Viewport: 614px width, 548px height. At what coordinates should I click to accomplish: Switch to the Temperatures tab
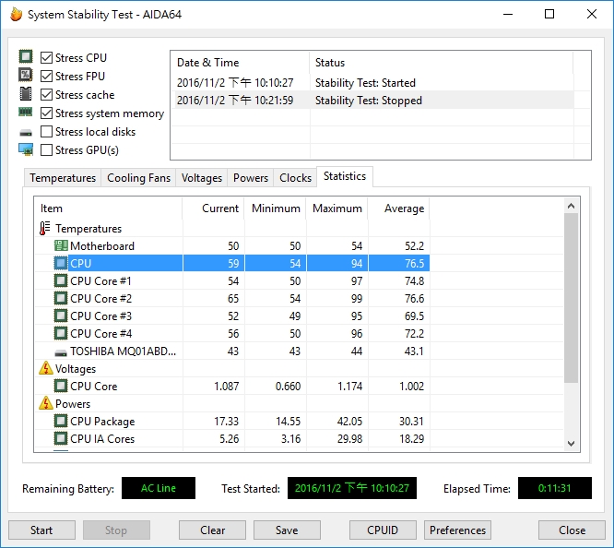[63, 178]
